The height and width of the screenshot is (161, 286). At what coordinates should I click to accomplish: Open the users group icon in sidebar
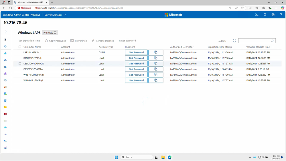[x=5, y=127]
